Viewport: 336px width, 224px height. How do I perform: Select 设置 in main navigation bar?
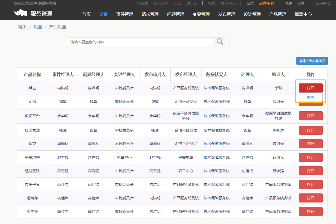103,14
